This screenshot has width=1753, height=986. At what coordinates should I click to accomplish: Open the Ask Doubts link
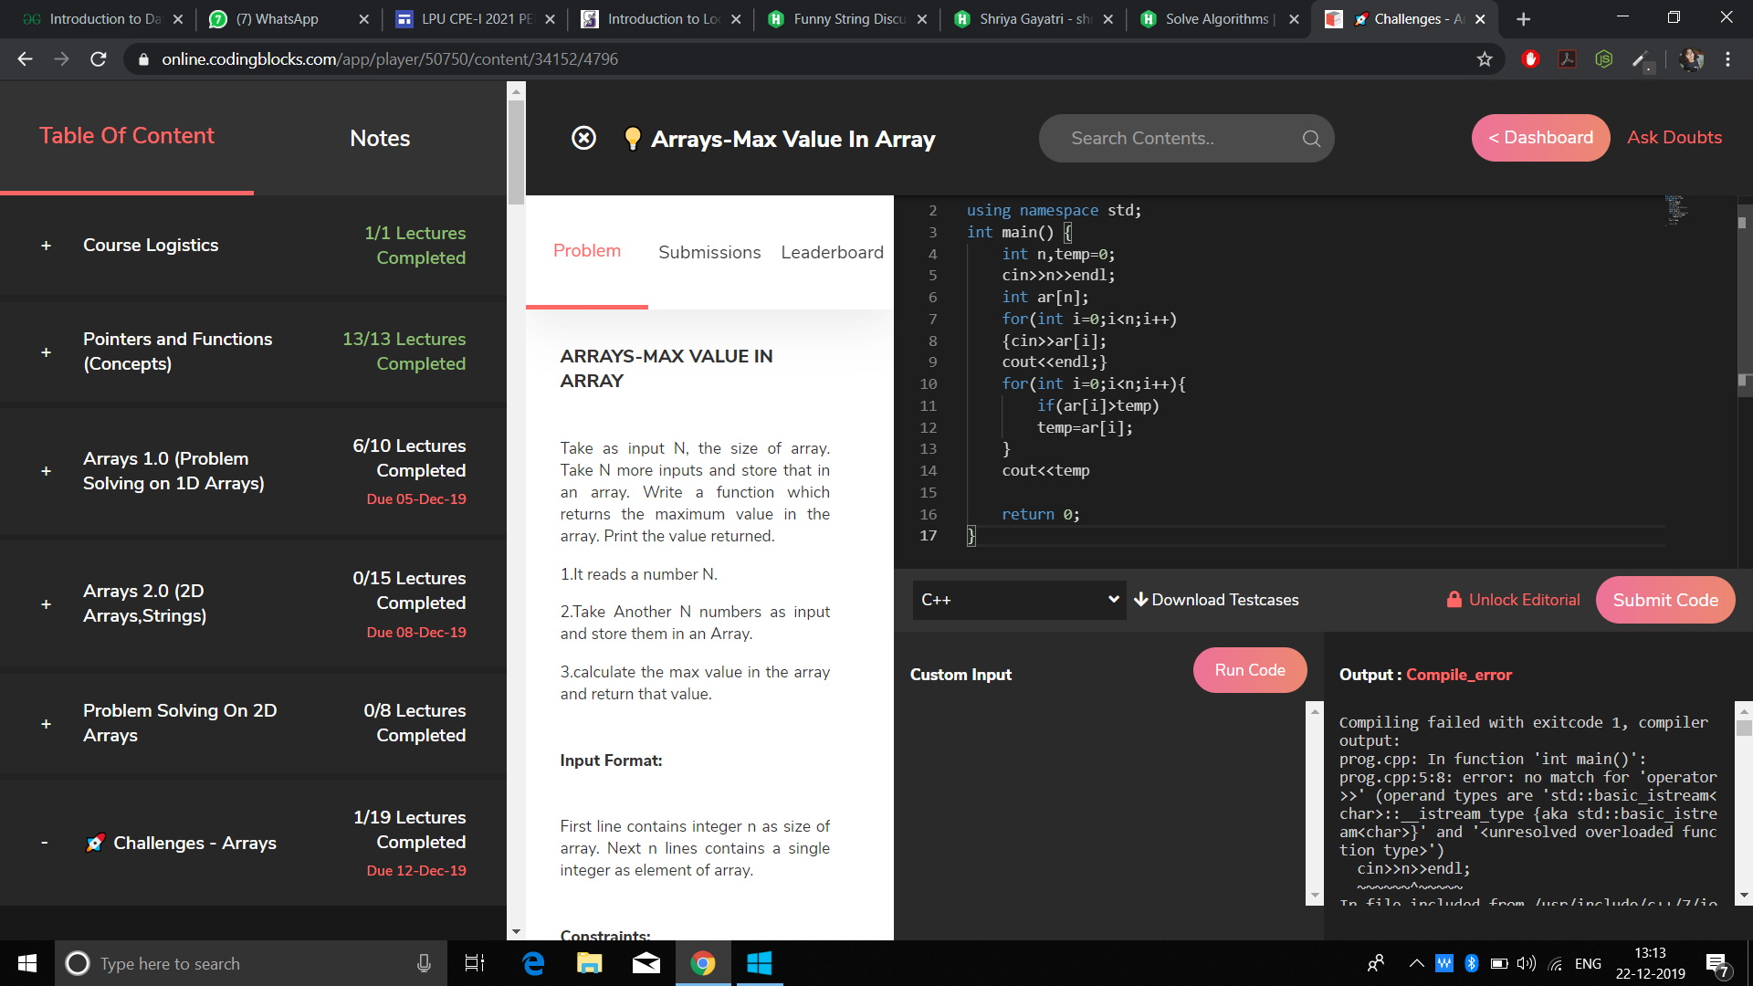coord(1674,138)
